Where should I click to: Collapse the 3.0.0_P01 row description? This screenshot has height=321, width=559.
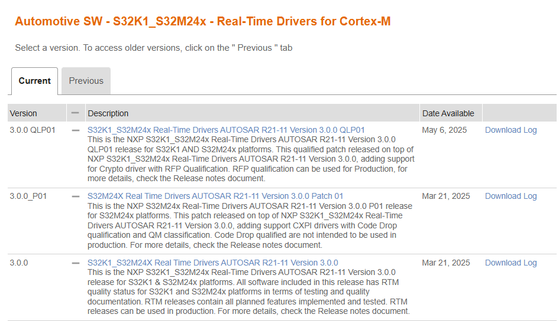[x=76, y=196]
